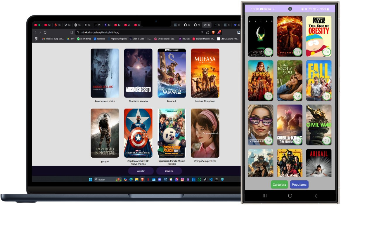Open the En Verdad Inmortal poster
The image size is (374, 230).
pyautogui.click(x=105, y=133)
